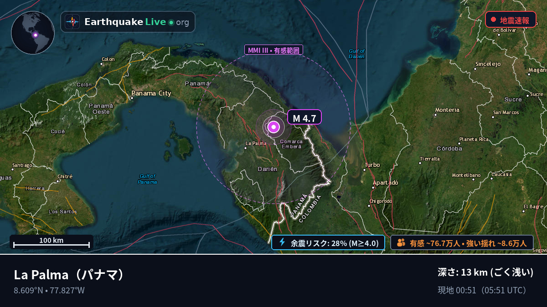Click the Santiago town label
547x307 pixels.
click(22, 165)
